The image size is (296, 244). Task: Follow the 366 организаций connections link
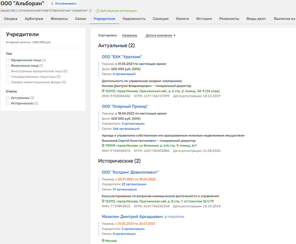click(x=126, y=129)
